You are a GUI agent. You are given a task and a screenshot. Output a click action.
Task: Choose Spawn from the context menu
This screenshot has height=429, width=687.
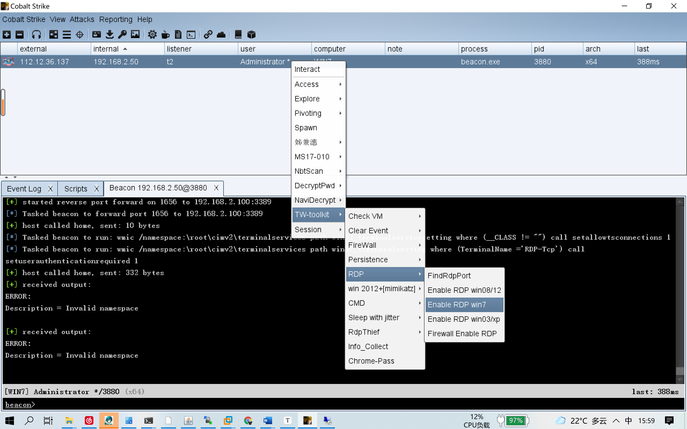click(x=318, y=128)
